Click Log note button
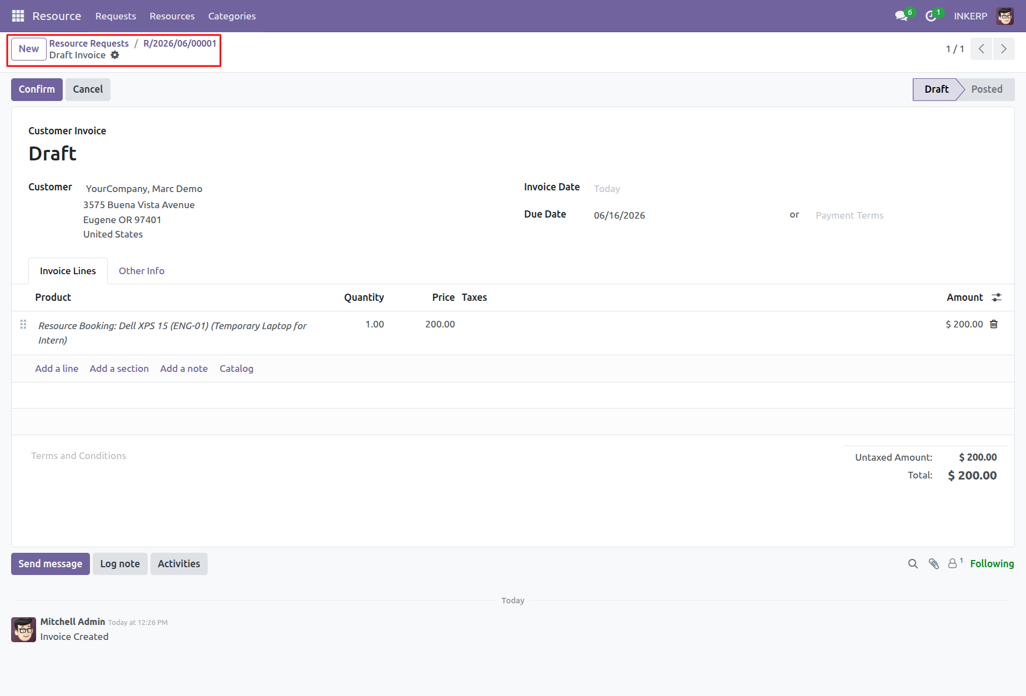The image size is (1026, 696). point(120,564)
